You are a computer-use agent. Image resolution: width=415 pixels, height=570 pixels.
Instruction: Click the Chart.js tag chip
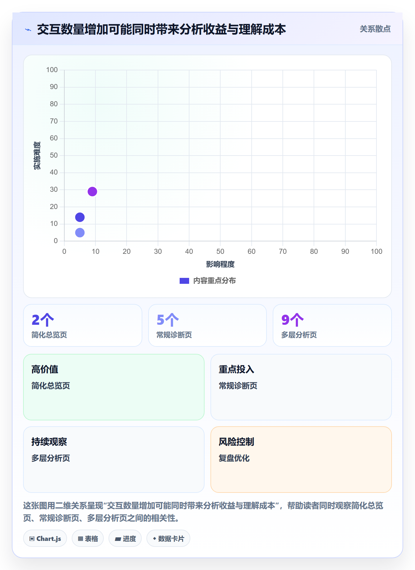pyautogui.click(x=45, y=538)
